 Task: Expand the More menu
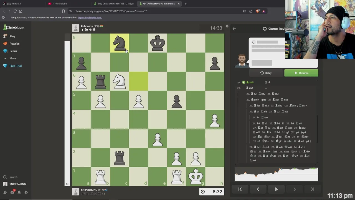pyautogui.click(x=10, y=58)
